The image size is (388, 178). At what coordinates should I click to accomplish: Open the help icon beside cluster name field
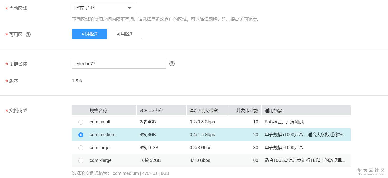coord(172,64)
